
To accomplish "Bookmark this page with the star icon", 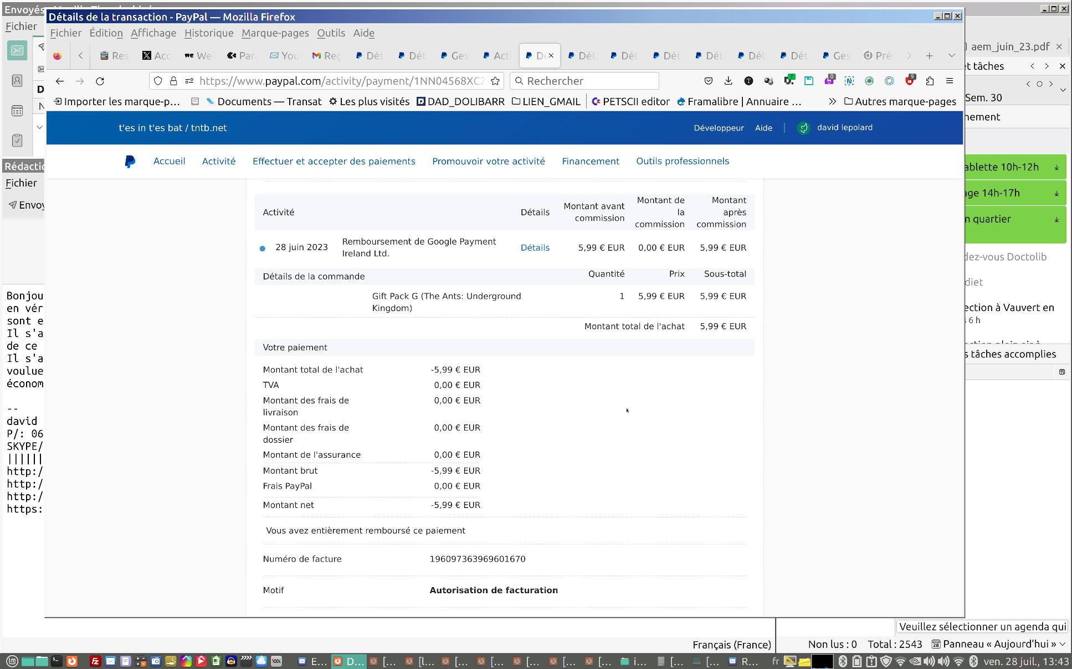I will pyautogui.click(x=495, y=81).
